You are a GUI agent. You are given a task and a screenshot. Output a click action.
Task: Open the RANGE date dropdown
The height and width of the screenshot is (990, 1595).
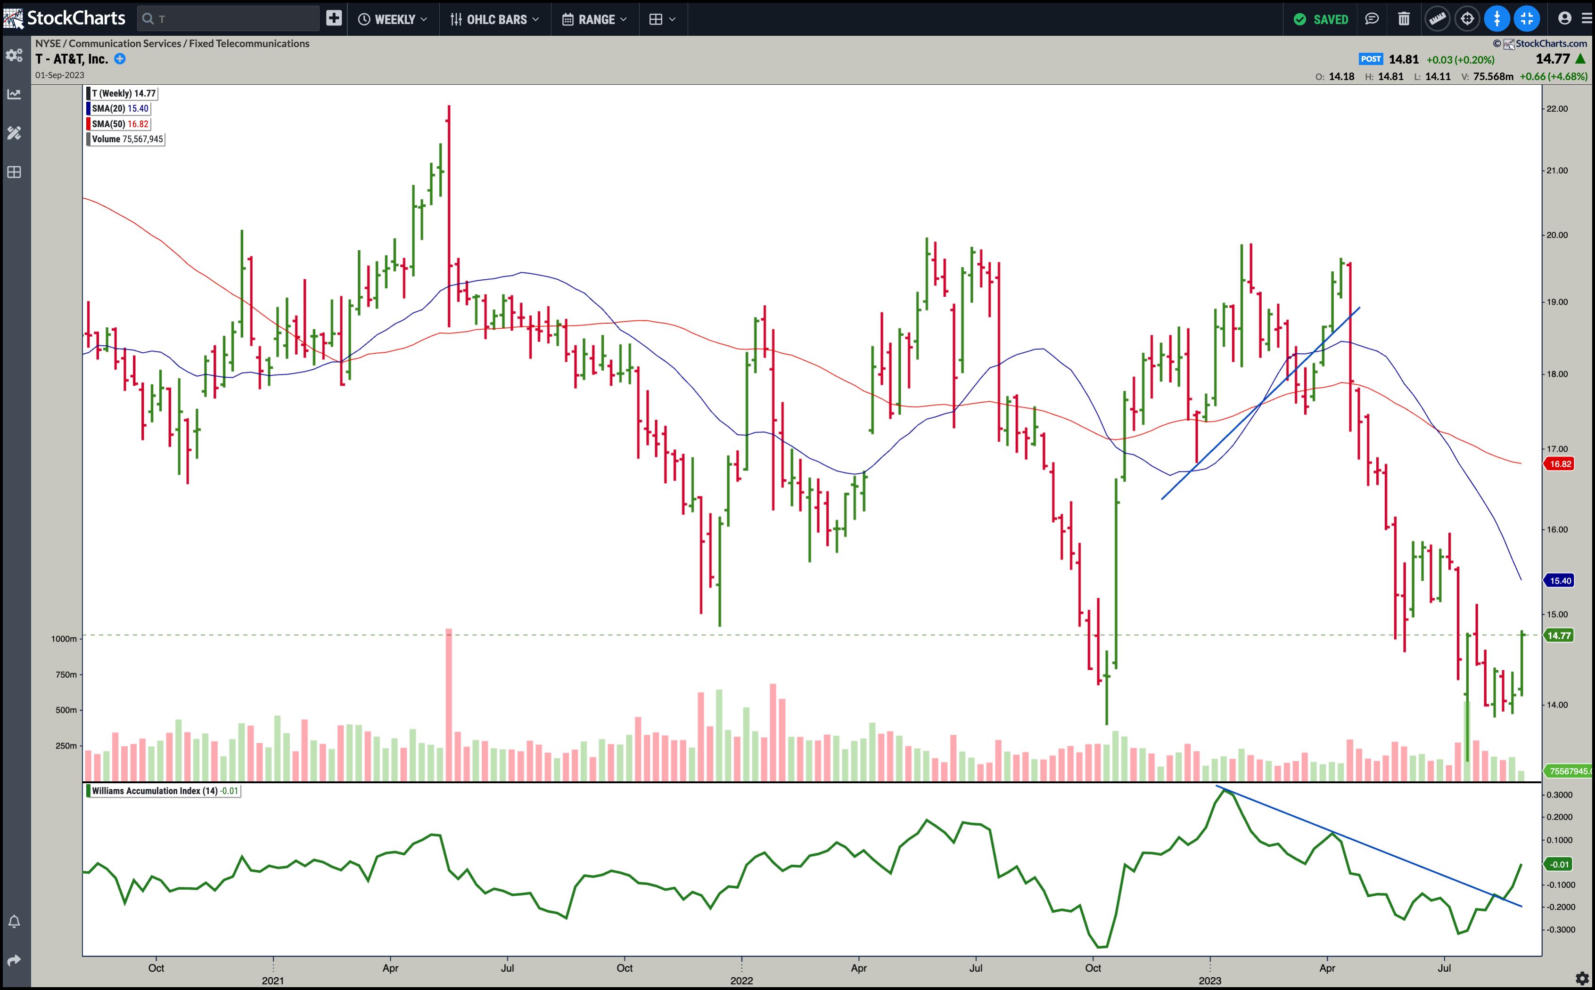pyautogui.click(x=594, y=19)
